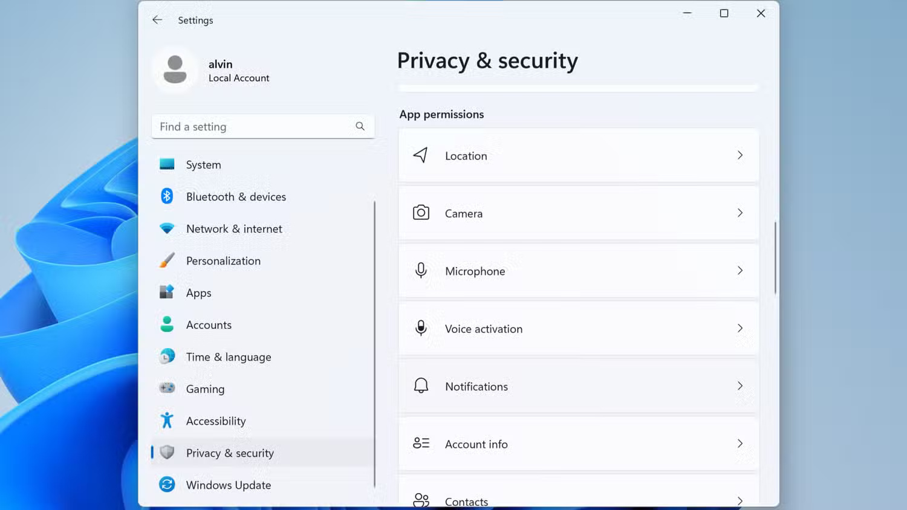Switch to Accounts settings
The image size is (907, 510).
pos(209,324)
